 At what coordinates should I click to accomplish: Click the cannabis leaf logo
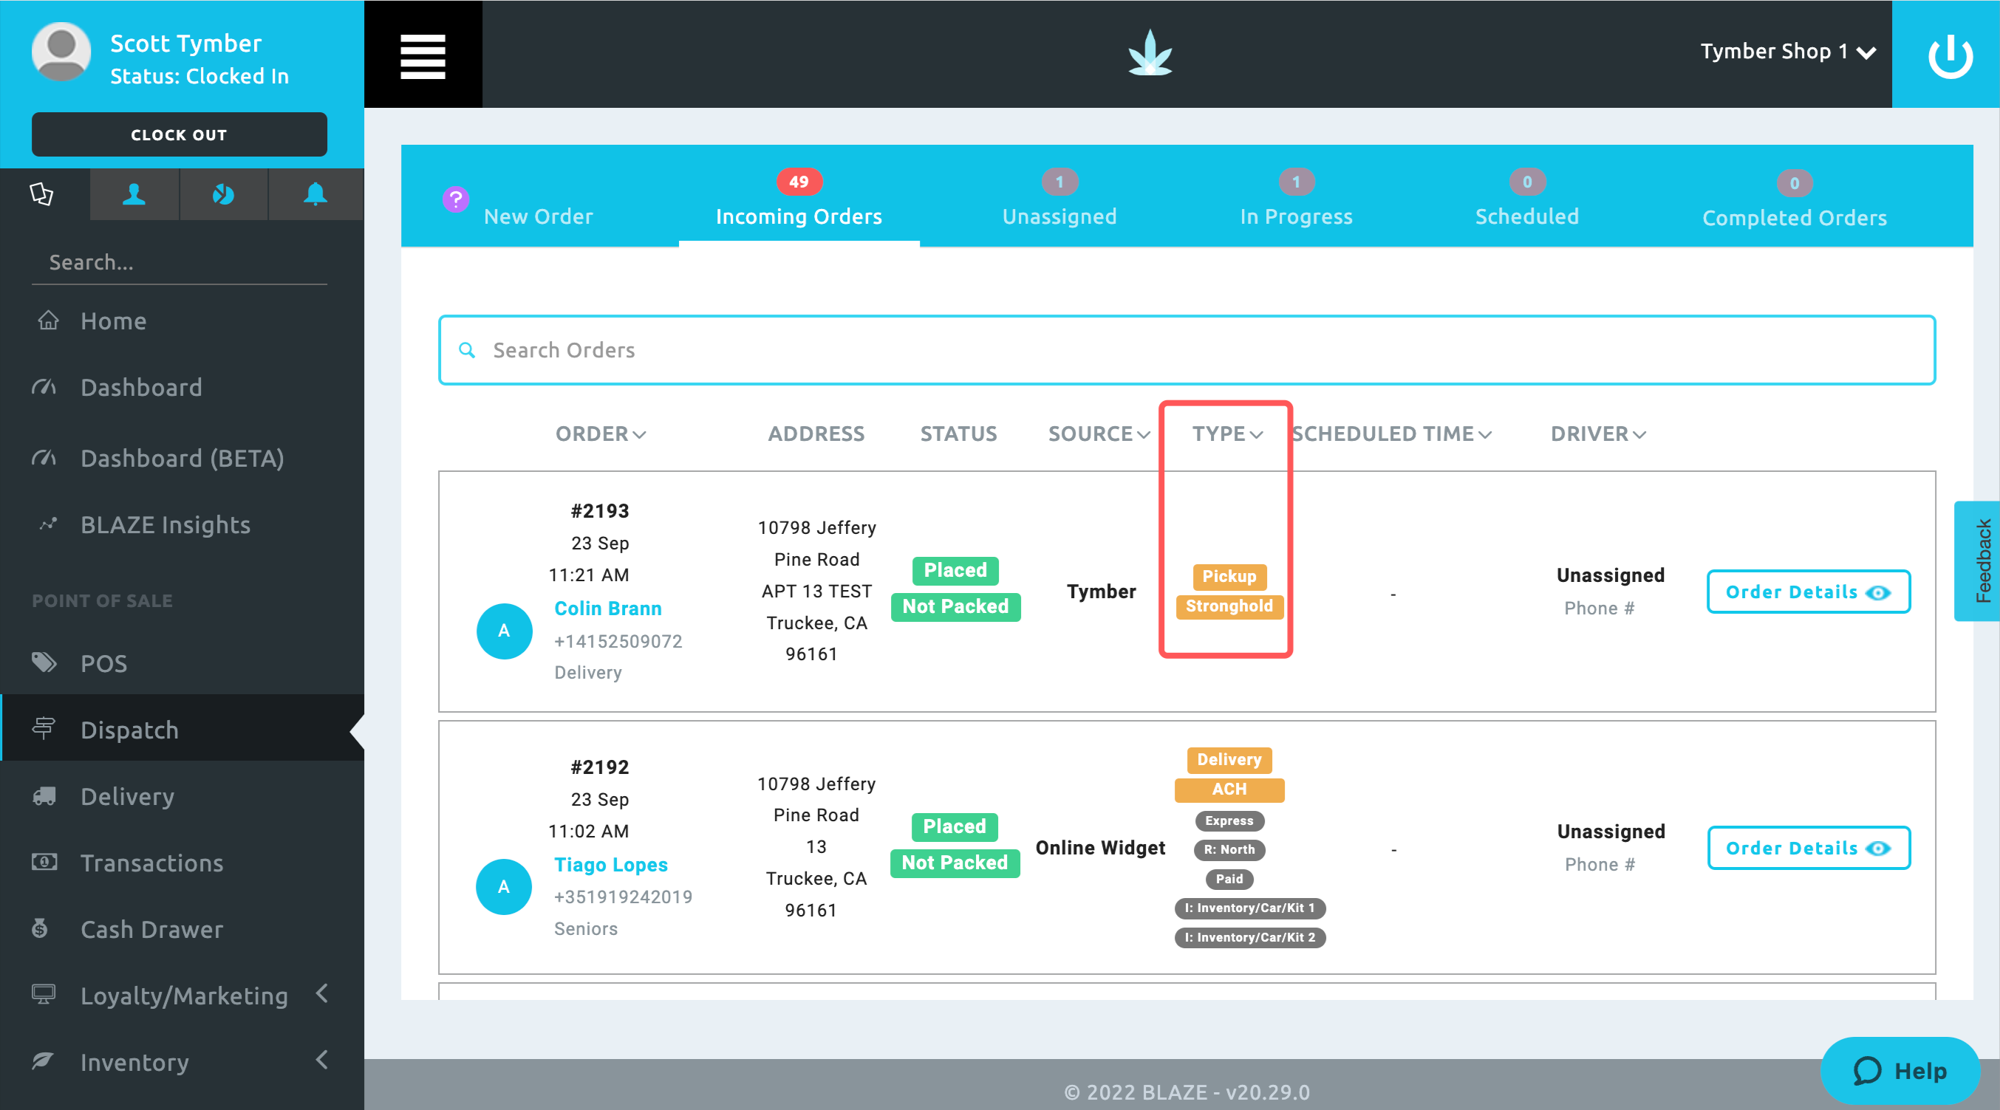tap(1150, 54)
